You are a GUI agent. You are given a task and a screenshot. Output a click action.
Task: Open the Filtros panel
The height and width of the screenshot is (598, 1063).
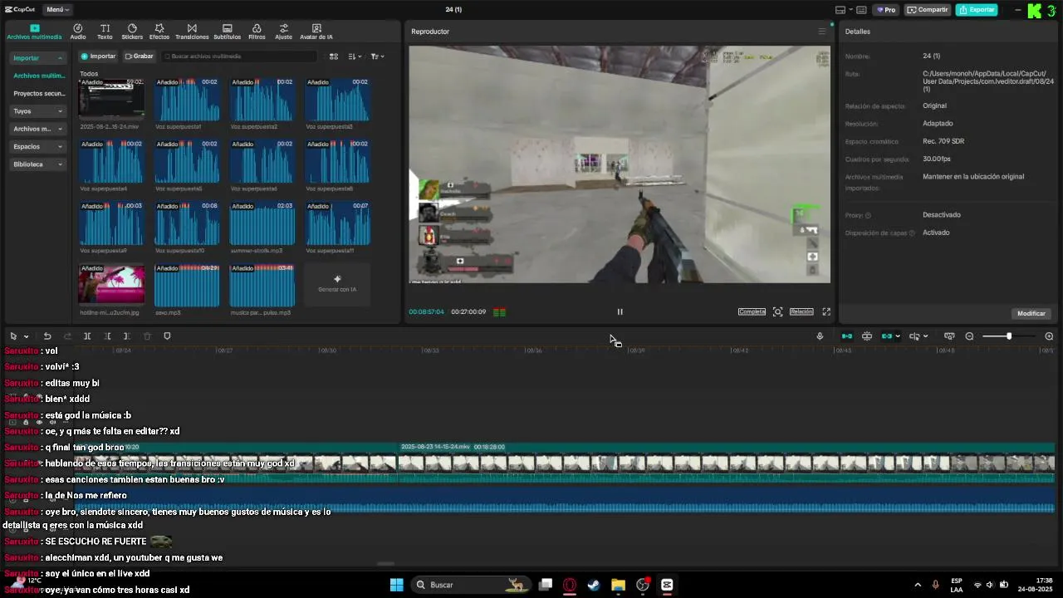(257, 32)
